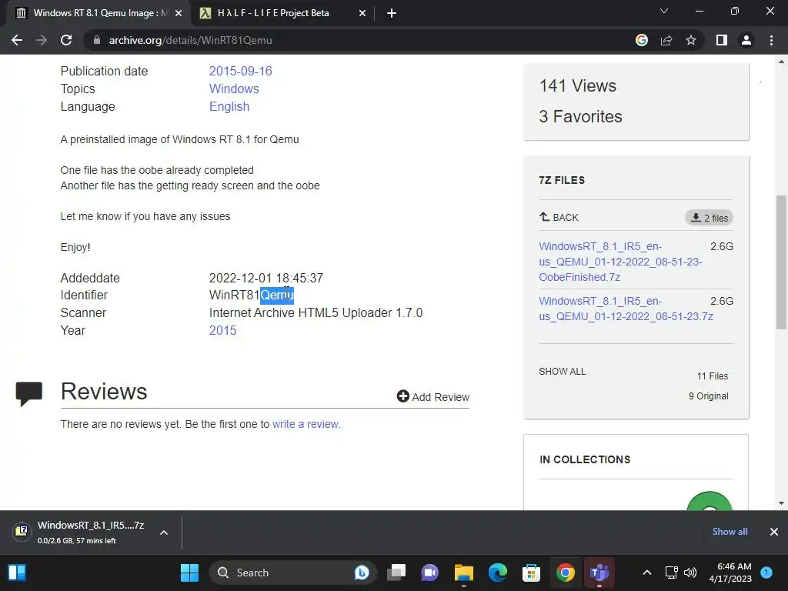Click the volume tray icon
Image resolution: width=788 pixels, height=591 pixels.
pyautogui.click(x=690, y=573)
